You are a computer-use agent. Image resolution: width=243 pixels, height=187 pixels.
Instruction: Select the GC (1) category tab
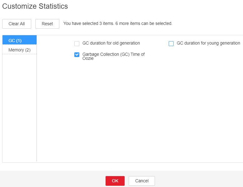(x=20, y=40)
